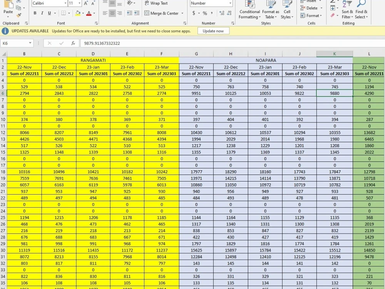Image resolution: width=385 pixels, height=289 pixels.
Task: Open Font Color dropdown arrow
Action: pos(94,13)
